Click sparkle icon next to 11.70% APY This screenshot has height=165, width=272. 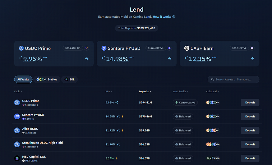click(118, 144)
